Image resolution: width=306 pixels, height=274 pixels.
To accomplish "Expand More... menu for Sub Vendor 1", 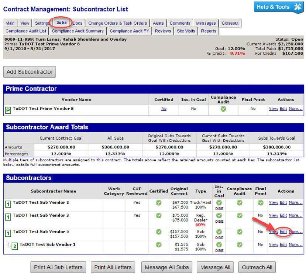I will coord(295,244).
